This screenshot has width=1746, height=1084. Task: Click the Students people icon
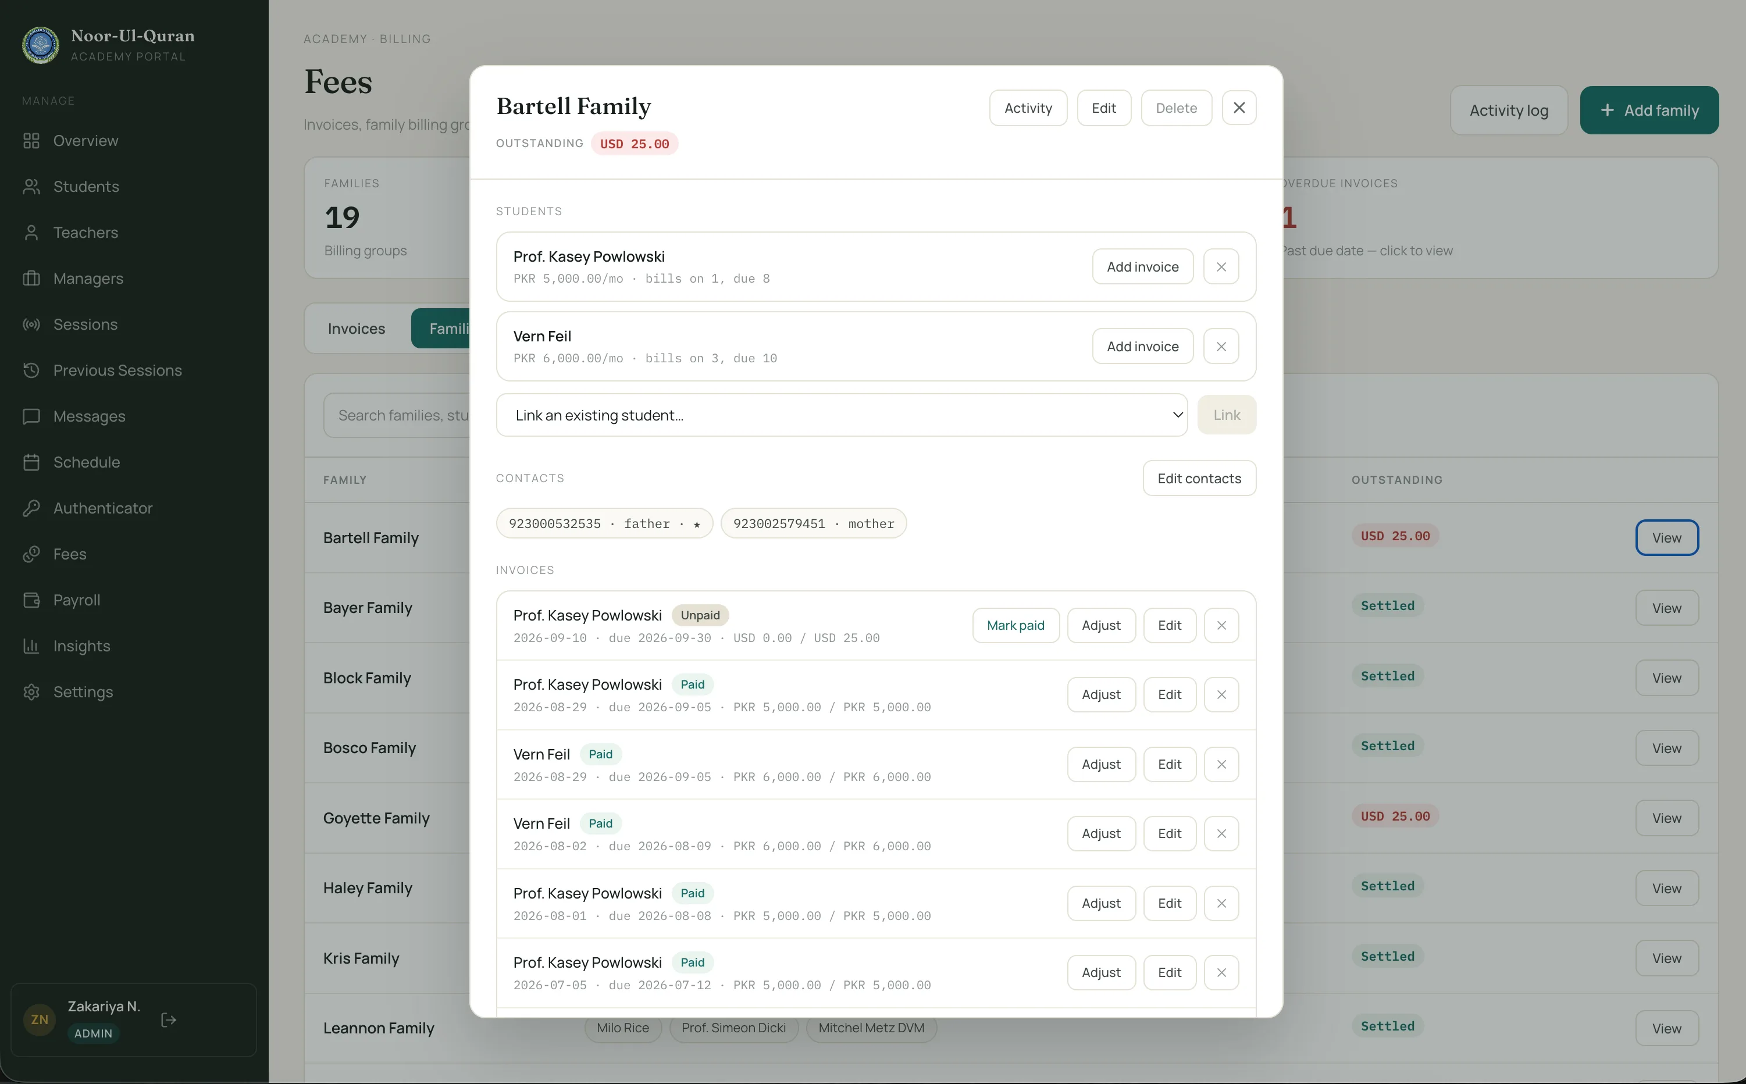coord(31,187)
